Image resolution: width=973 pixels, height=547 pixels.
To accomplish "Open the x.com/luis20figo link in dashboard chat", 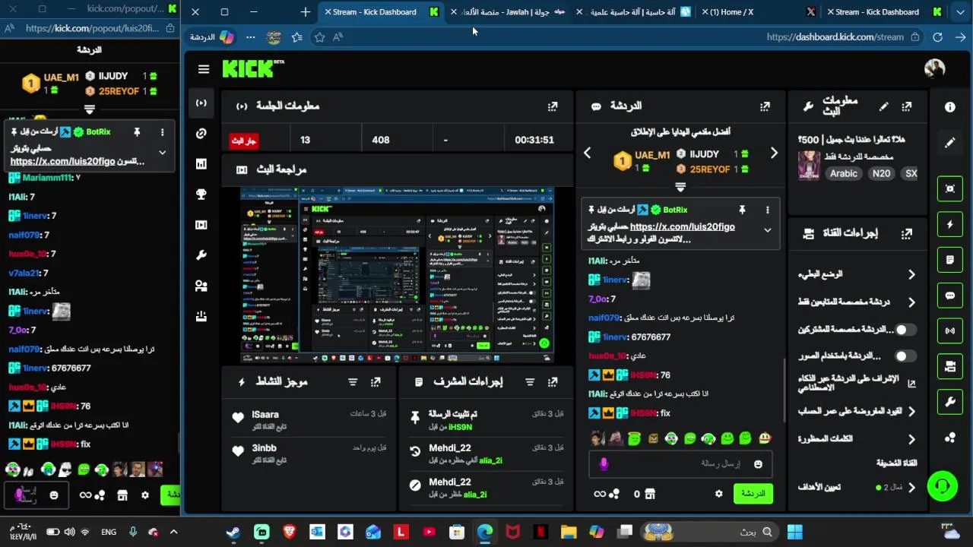I will click(682, 226).
